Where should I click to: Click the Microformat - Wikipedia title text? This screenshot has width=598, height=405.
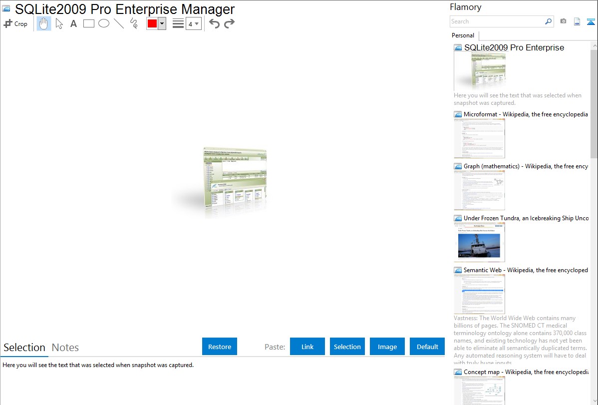(526, 114)
